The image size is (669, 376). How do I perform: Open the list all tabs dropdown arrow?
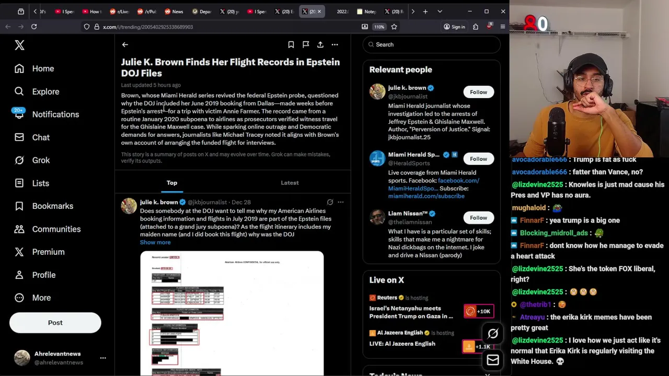pyautogui.click(x=440, y=11)
